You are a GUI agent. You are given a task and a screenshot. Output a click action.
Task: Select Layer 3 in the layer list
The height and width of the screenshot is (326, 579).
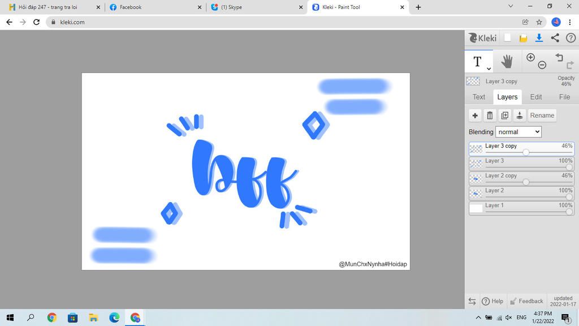(x=521, y=164)
